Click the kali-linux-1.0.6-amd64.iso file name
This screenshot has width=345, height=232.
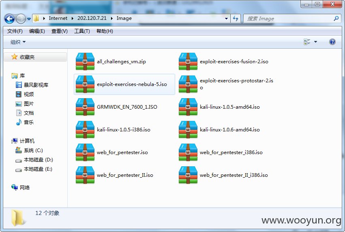pyautogui.click(x=230, y=130)
